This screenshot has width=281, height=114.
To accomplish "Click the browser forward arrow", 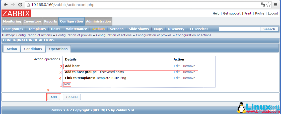I will point(13,5).
